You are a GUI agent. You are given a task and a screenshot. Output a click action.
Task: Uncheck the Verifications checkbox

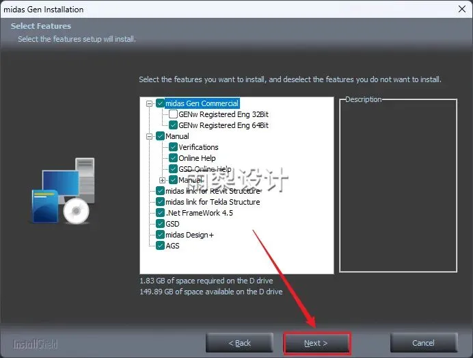(x=173, y=147)
